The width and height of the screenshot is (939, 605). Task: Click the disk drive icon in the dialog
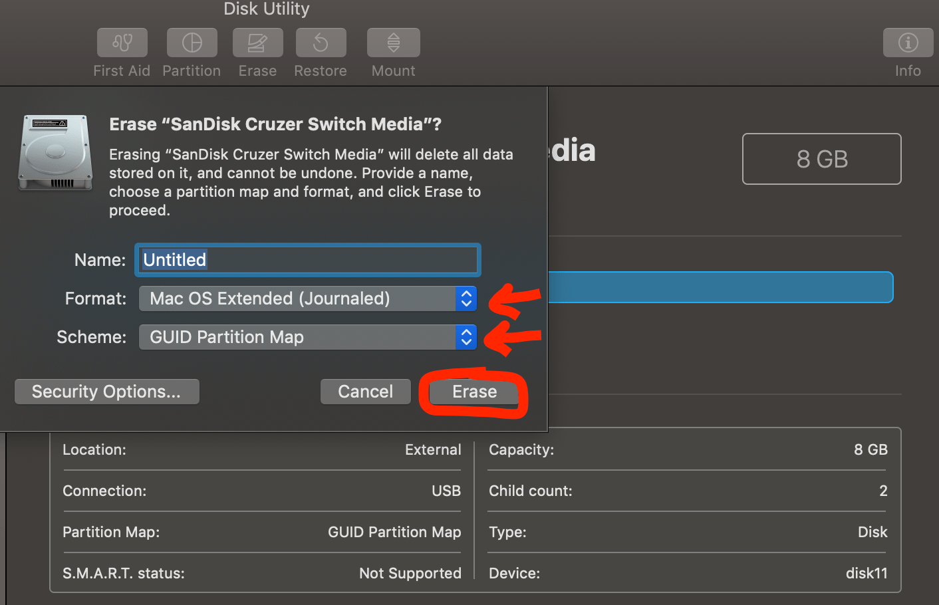pos(55,153)
